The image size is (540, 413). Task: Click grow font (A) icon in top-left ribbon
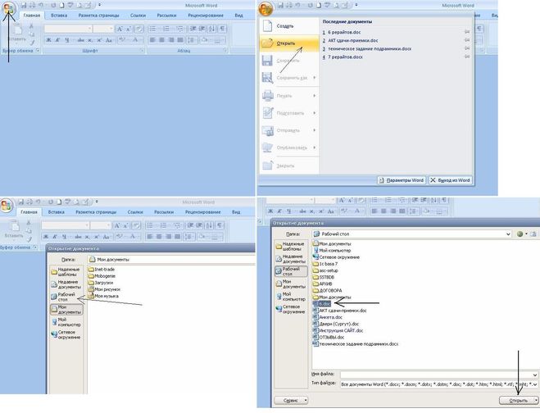pyautogui.click(x=120, y=29)
